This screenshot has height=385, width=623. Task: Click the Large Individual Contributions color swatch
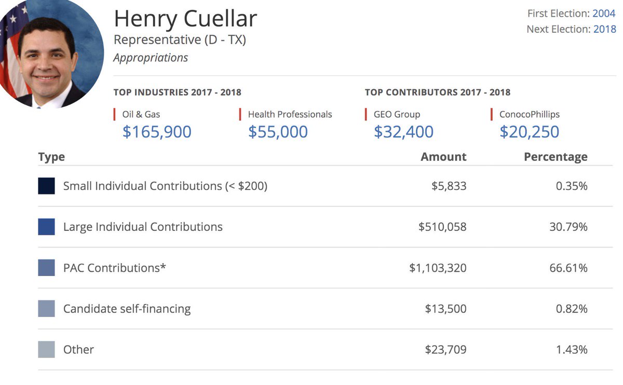[x=46, y=227]
